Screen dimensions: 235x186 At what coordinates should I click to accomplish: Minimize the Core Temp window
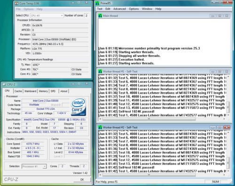click(73, 3)
